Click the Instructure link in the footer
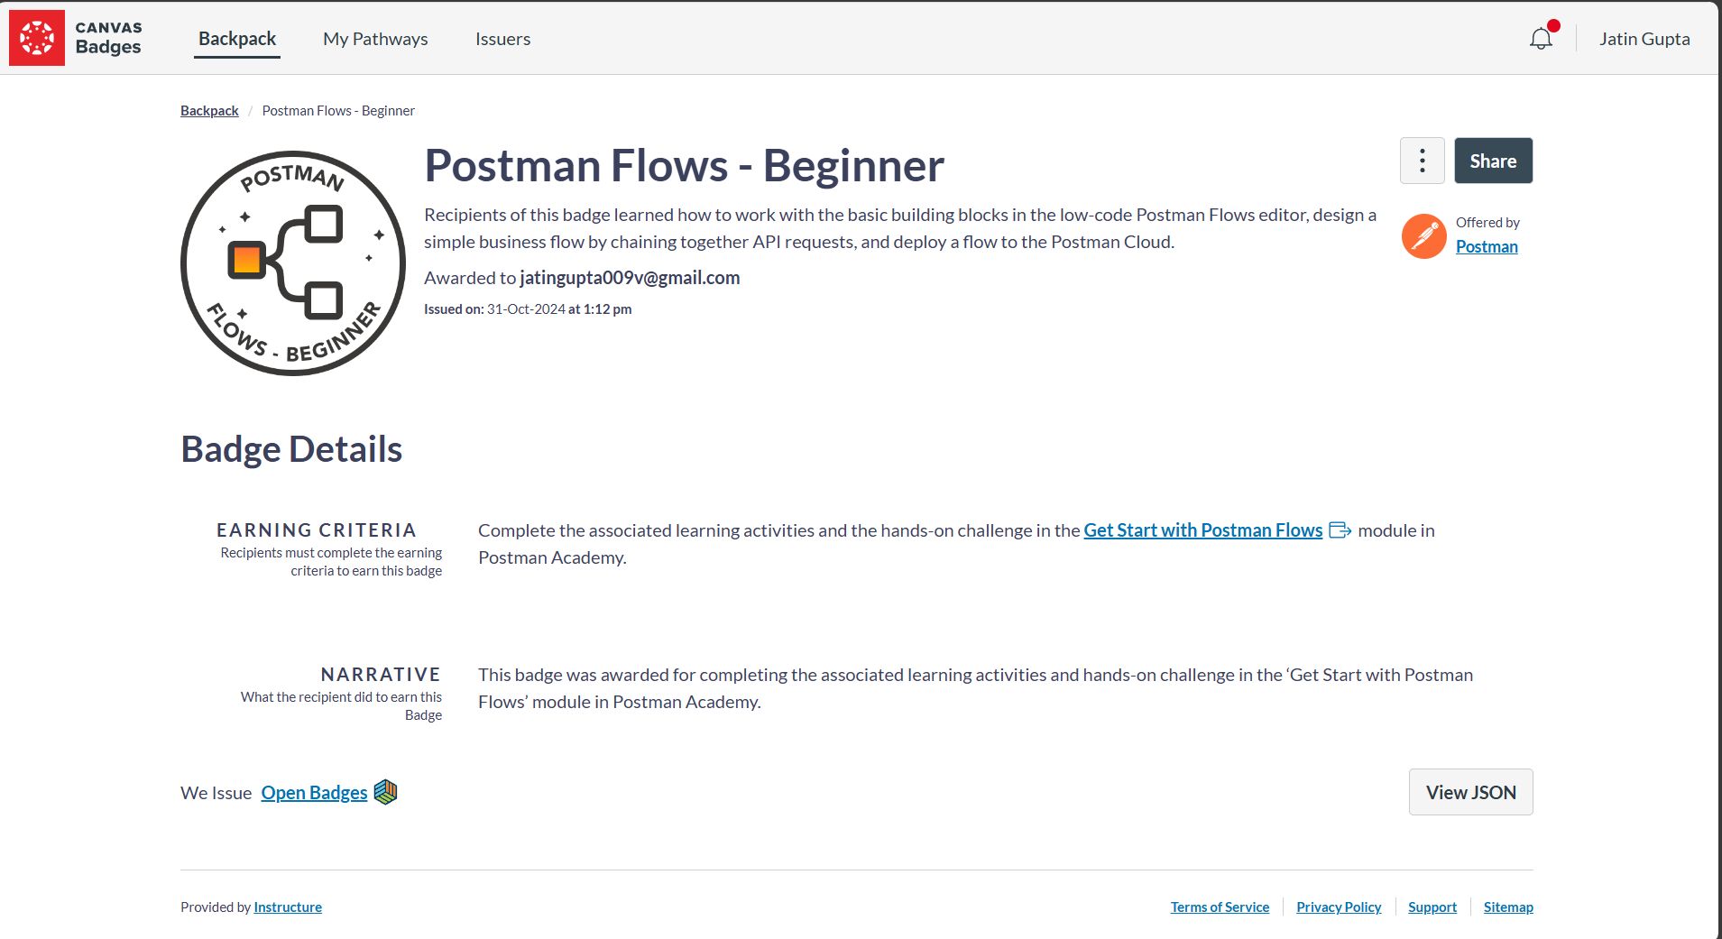The width and height of the screenshot is (1722, 939). (x=287, y=907)
